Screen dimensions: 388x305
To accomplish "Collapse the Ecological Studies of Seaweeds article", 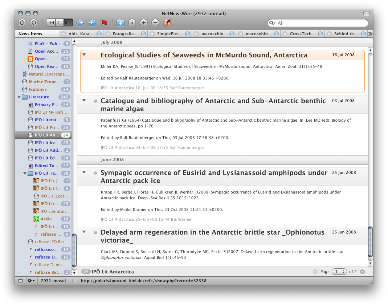I will click(84, 55).
